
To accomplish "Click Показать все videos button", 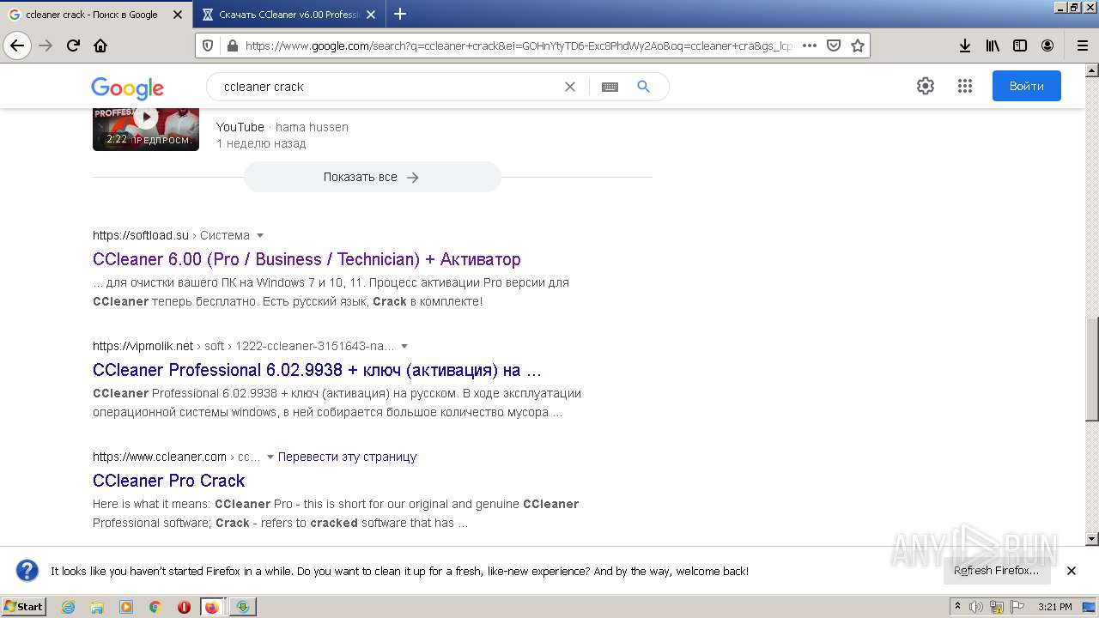I will tap(372, 177).
